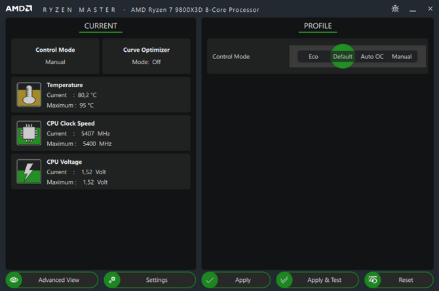This screenshot has height=291, width=439.
Task: Reset the profile settings
Action: coord(399,280)
